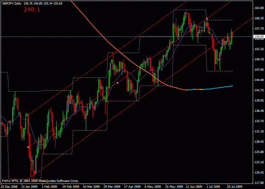Click the 25 Dec 2008 date label
265x189 pixels.
pyautogui.click(x=8, y=186)
